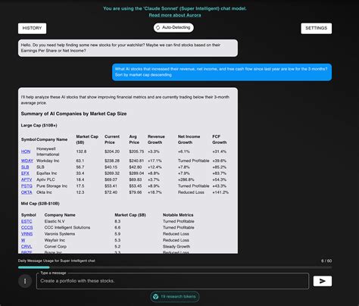Open the CRVL ticker link

pyautogui.click(x=27, y=246)
